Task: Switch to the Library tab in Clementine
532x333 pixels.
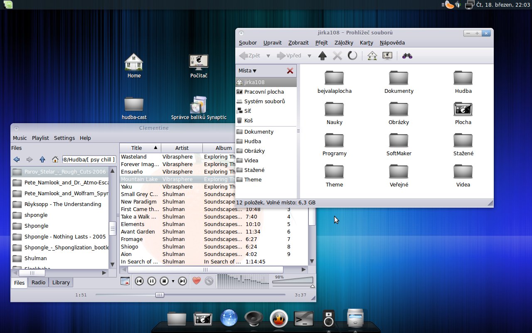Action: tap(61, 282)
